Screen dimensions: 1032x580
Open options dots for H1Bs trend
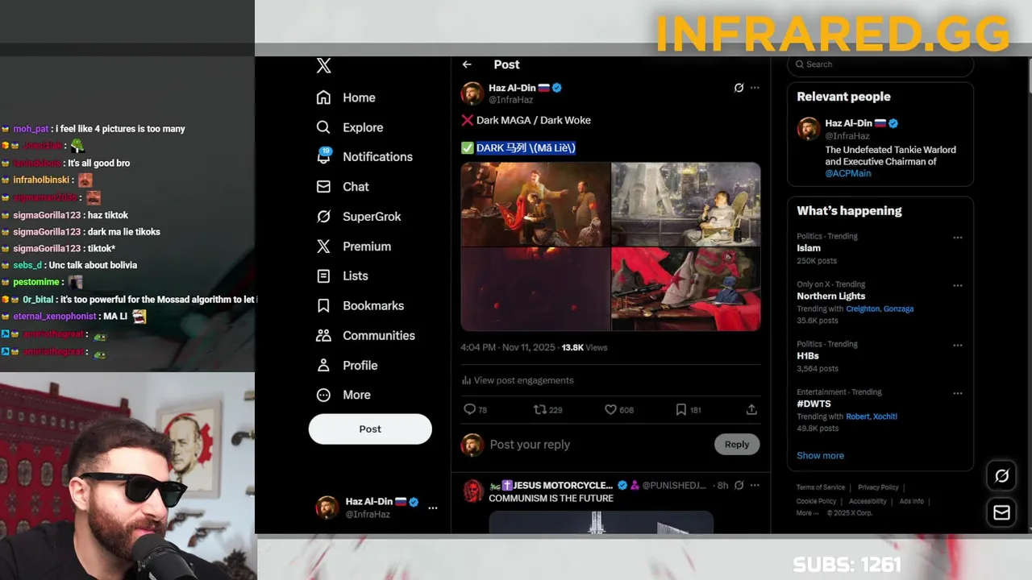[958, 346]
